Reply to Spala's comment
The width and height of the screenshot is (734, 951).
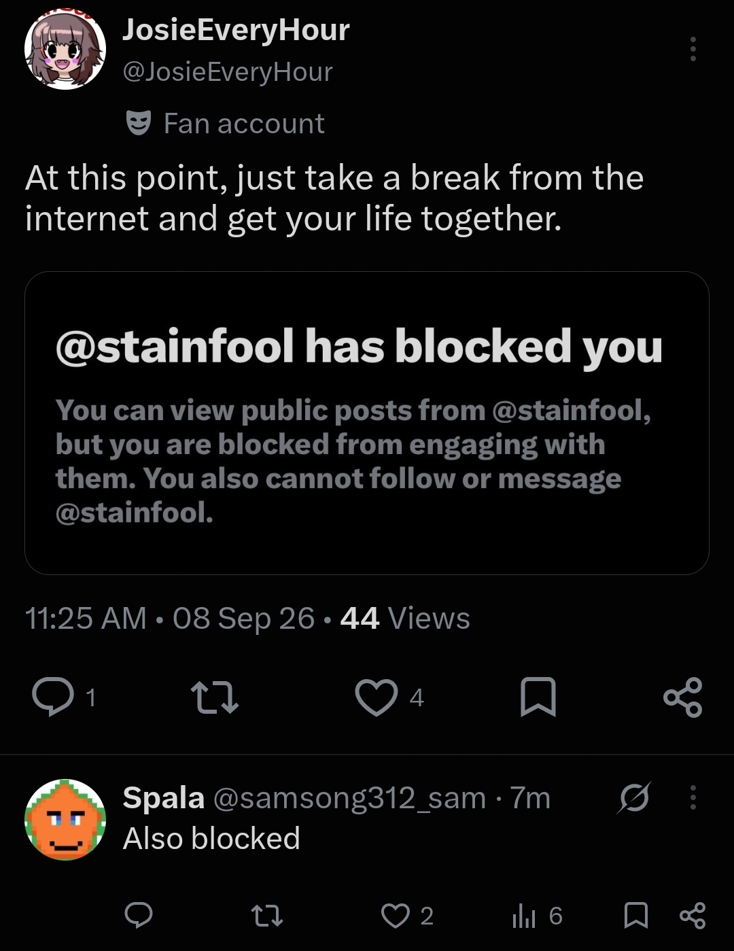pyautogui.click(x=139, y=916)
